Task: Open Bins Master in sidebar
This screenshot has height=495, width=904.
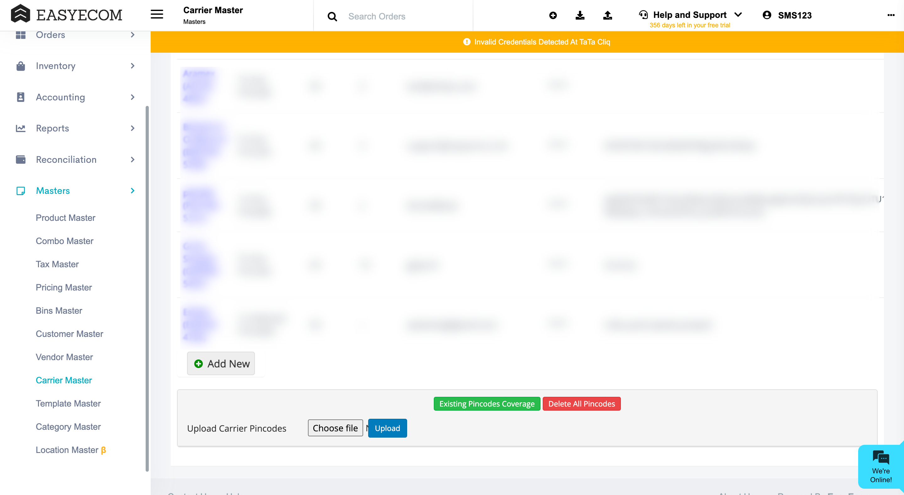Action: [59, 311]
